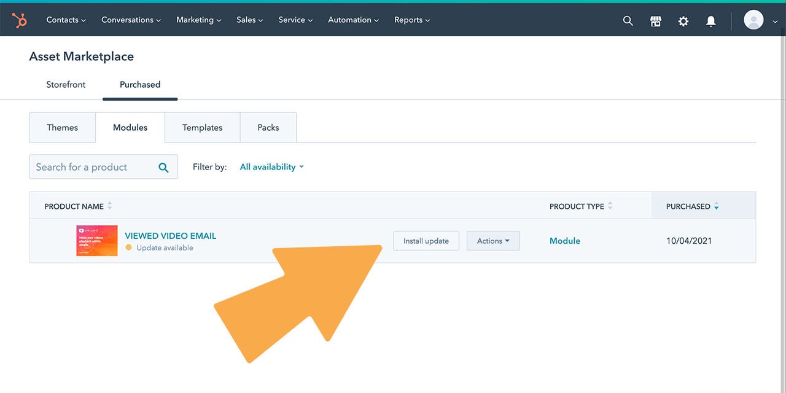The width and height of the screenshot is (786, 393).
Task: Expand the Conversations menu
Action: 131,20
